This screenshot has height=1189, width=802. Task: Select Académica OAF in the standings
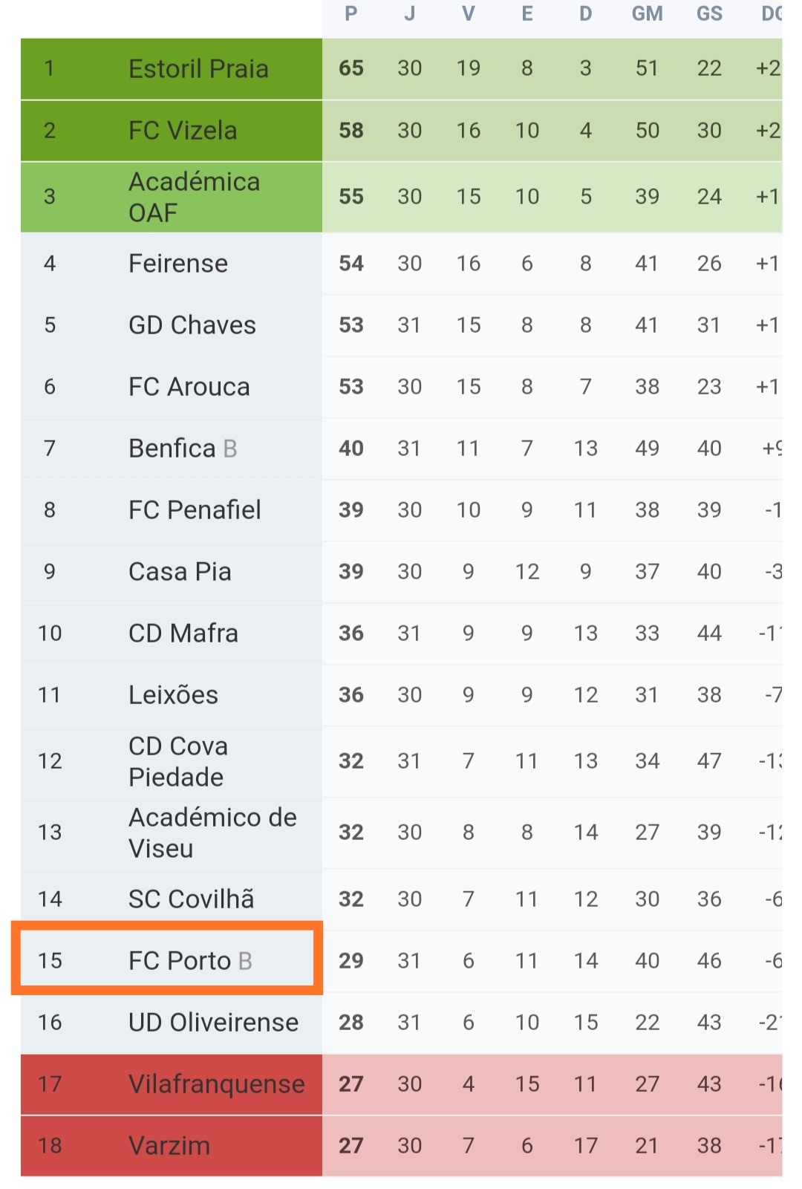pyautogui.click(x=194, y=197)
